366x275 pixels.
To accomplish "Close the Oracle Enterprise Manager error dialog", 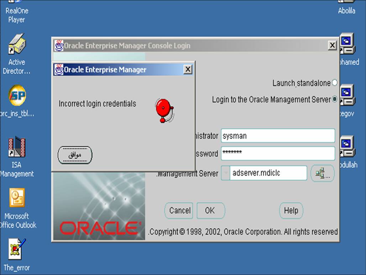I will [188, 69].
